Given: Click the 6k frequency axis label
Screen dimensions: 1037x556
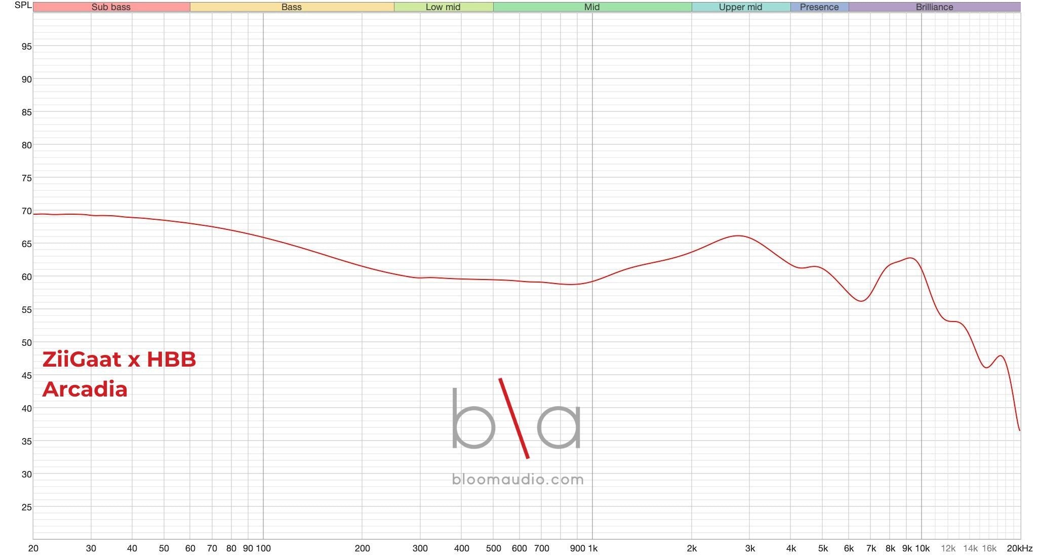Looking at the screenshot, I should 849,548.
